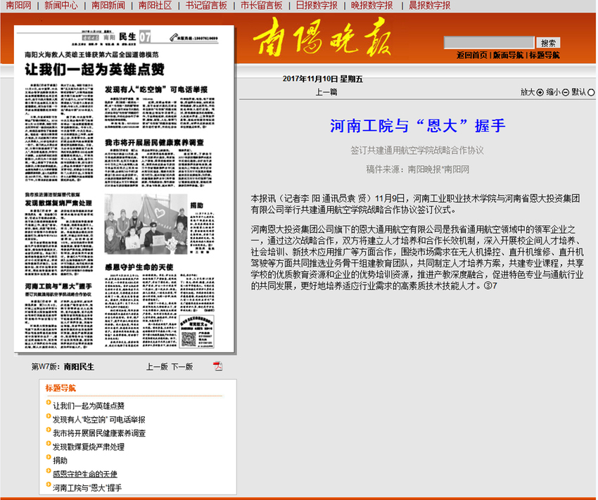
Task: Click subtitle 签订共建通用航空学院战略合作协议
Action: point(417,150)
